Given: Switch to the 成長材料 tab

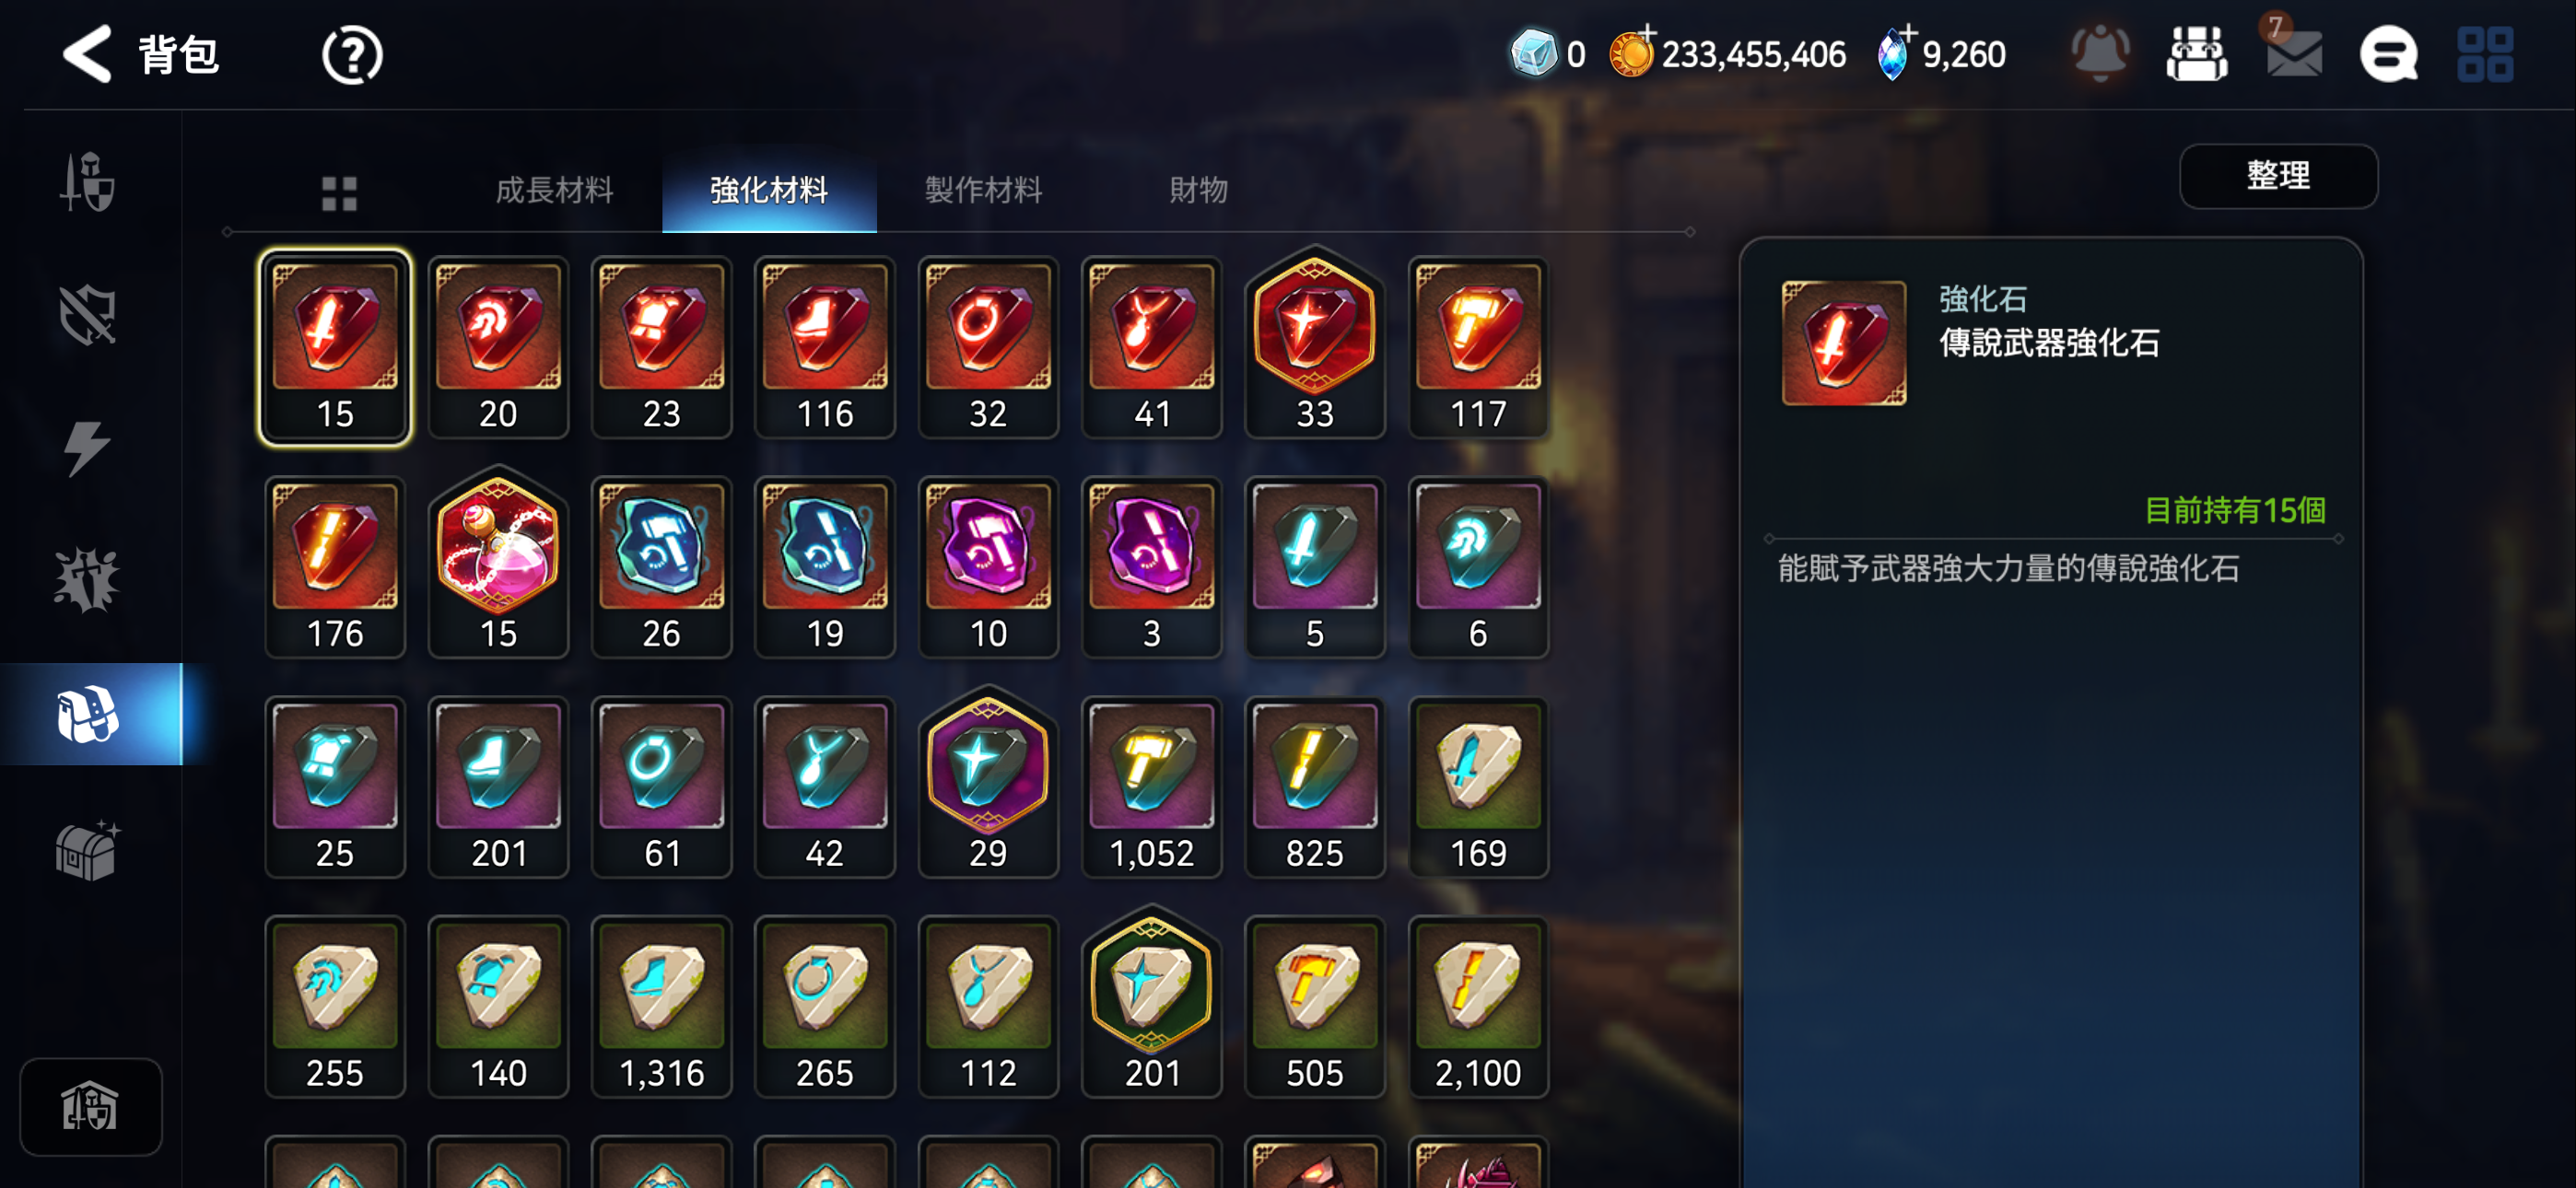Looking at the screenshot, I should coord(554,189).
